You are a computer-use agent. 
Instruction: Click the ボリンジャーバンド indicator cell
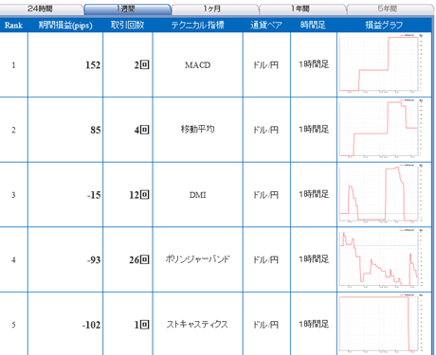tap(198, 259)
